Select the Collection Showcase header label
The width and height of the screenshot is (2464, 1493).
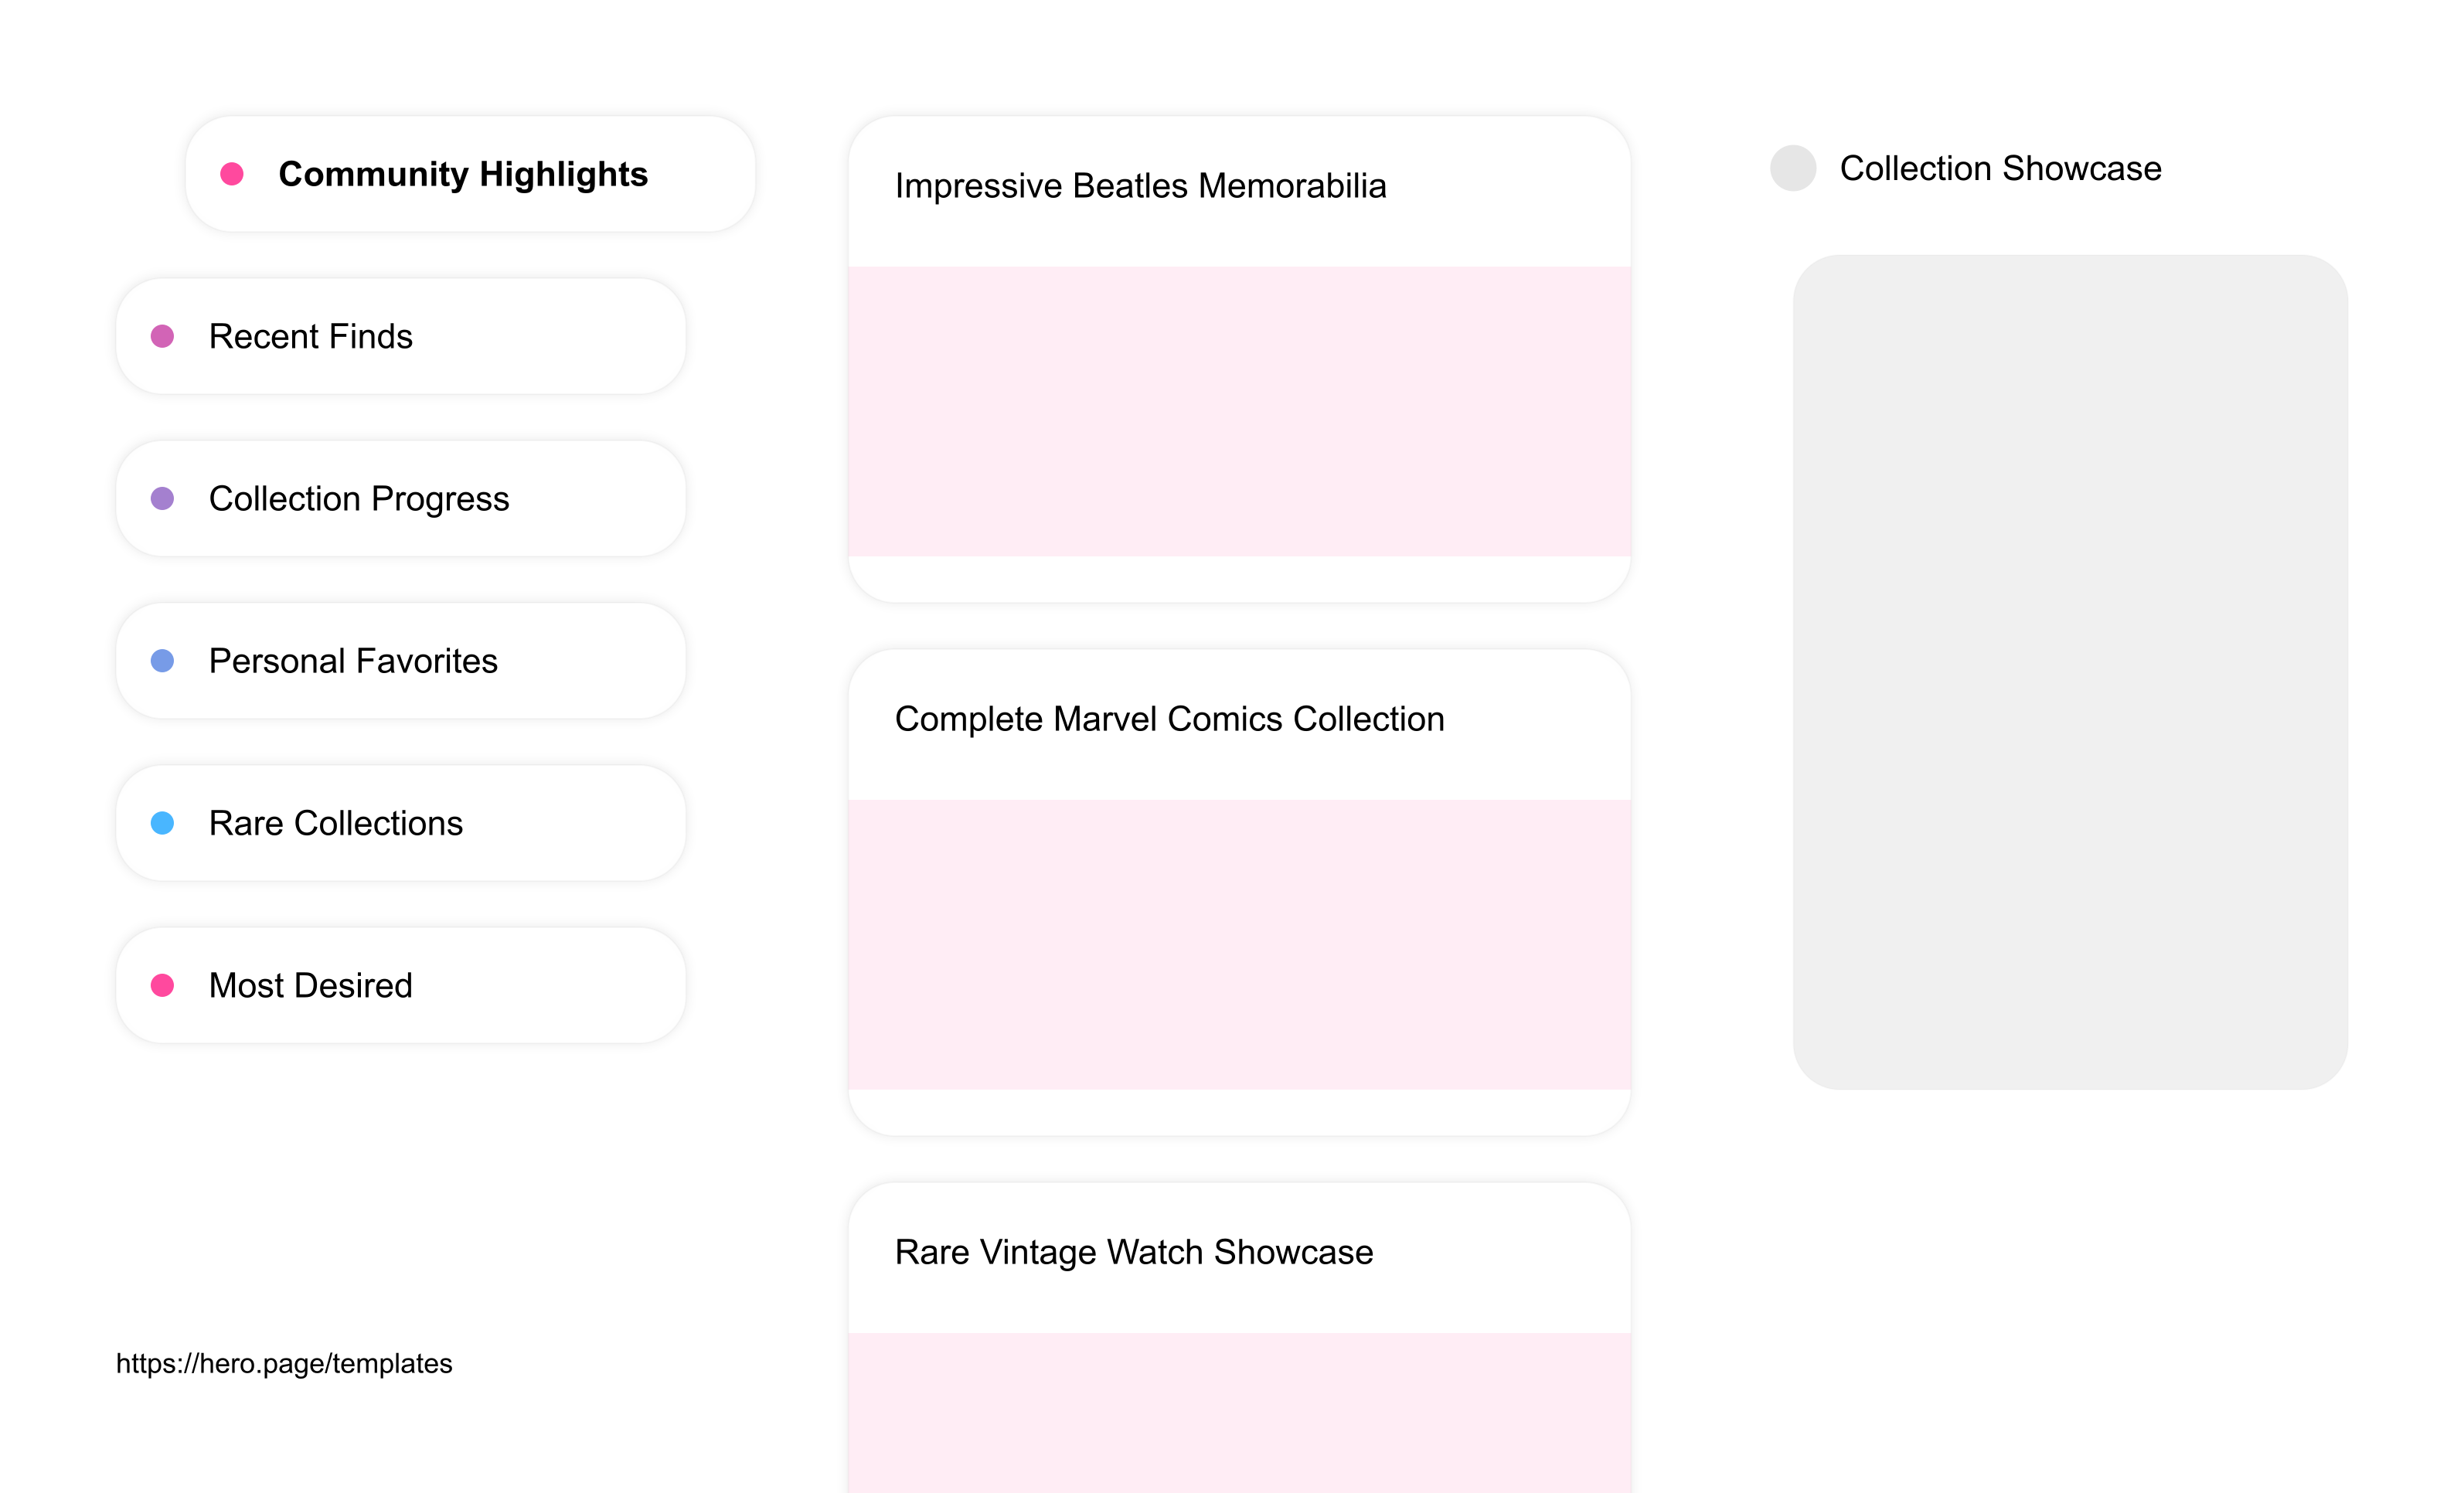(x=2000, y=168)
